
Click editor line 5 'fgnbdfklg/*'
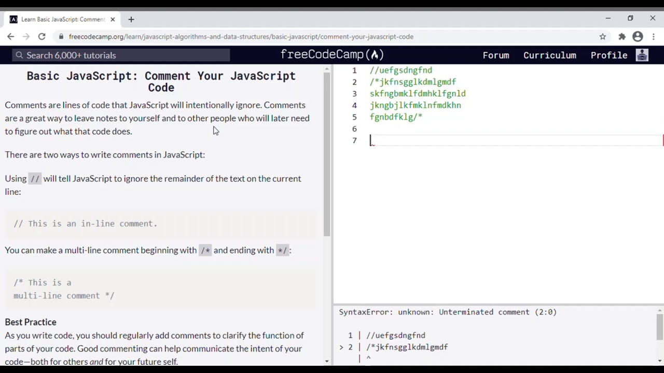[x=396, y=117]
